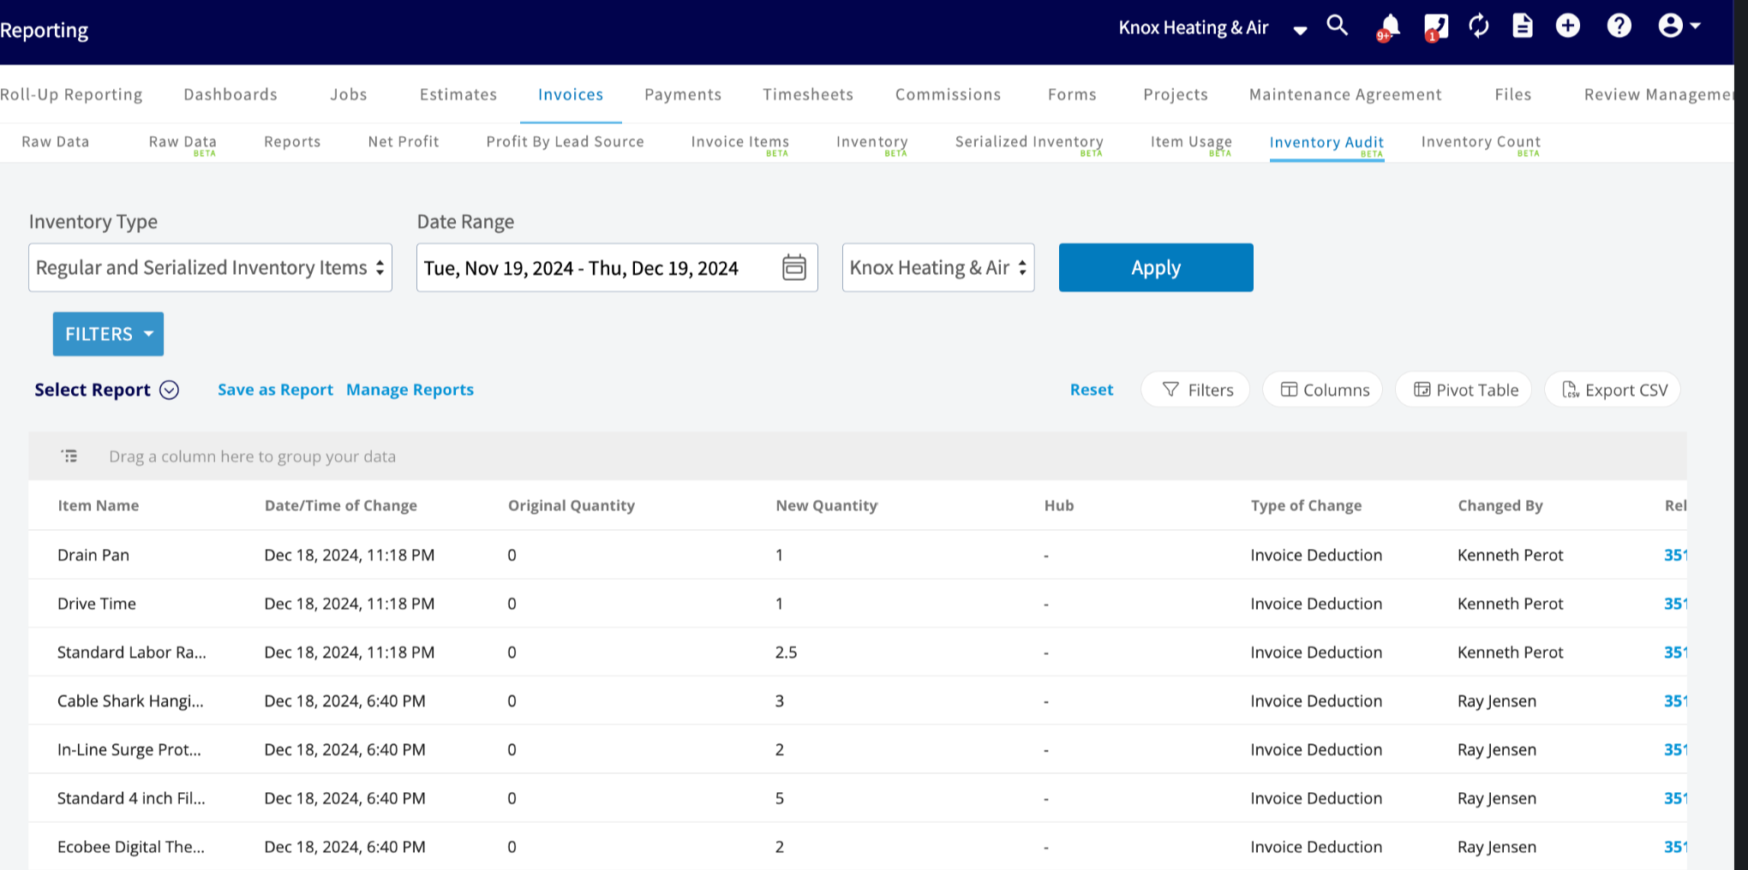Image resolution: width=1748 pixels, height=870 pixels.
Task: Click Reset link
Action: coord(1092,390)
